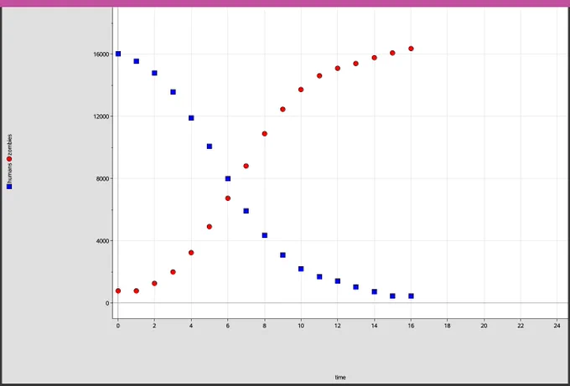Image resolution: width=570 pixels, height=386 pixels.
Task: Choose the last zombies circle at time 16
Action: (x=411, y=49)
